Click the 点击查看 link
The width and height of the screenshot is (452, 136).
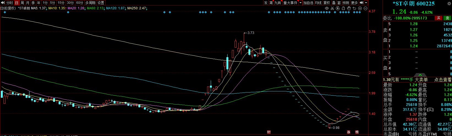click(443, 80)
